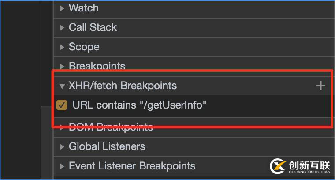
Task: Expand the Breakpoints section triangle
Action: tap(62, 66)
